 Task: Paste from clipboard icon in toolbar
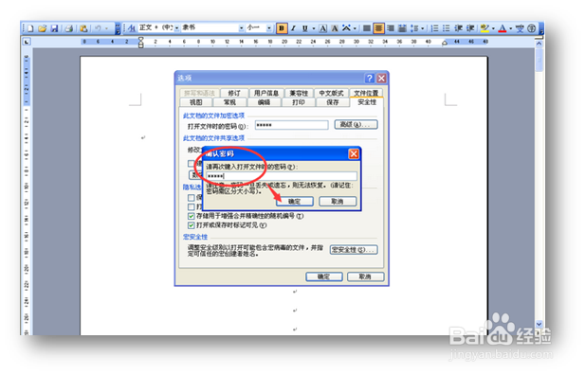coord(83,28)
